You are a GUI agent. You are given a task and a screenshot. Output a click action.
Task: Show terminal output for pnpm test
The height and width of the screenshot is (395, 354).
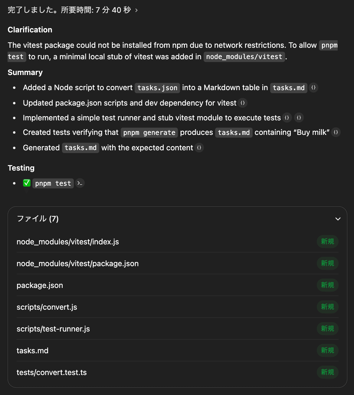(80, 183)
